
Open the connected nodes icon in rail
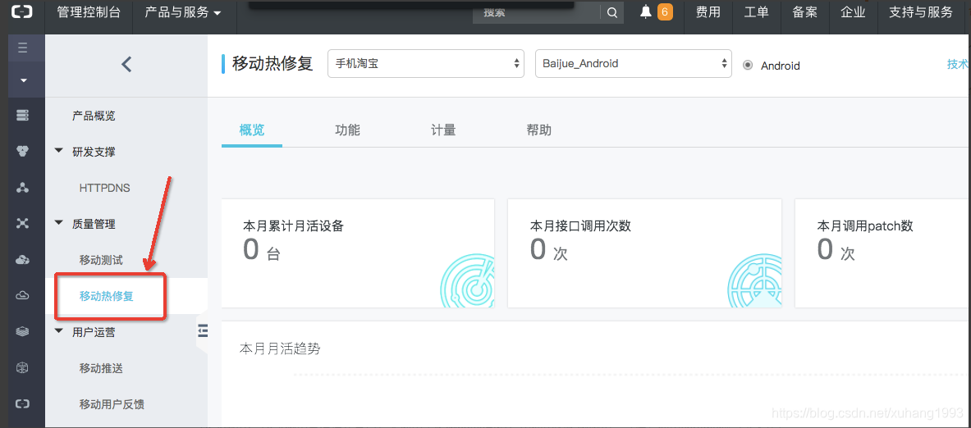[23, 188]
